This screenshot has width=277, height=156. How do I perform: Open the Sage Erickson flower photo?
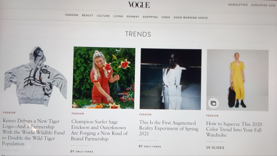104,78
